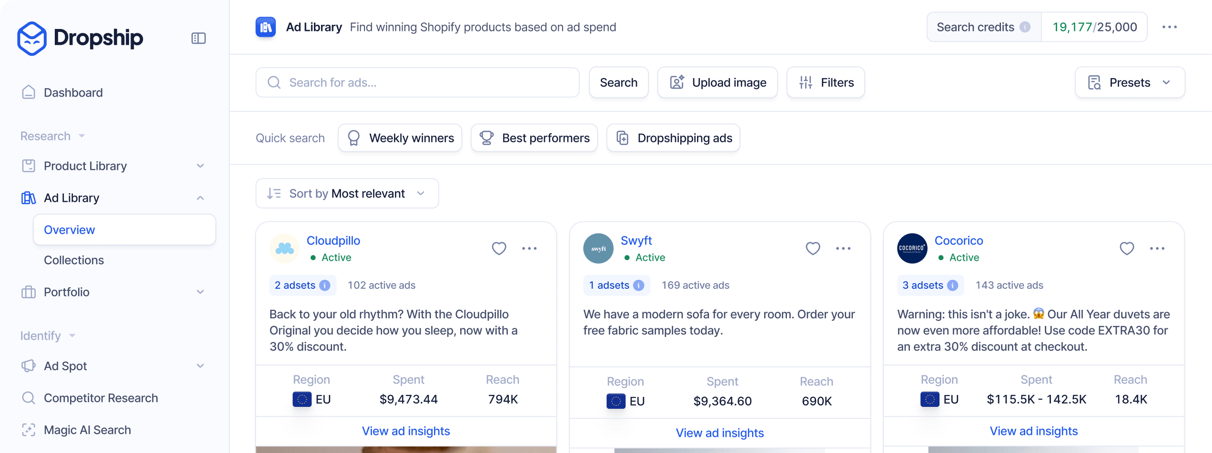1212x453 pixels.
Task: Click the EU flag on Cloudpillo card
Action: 302,399
